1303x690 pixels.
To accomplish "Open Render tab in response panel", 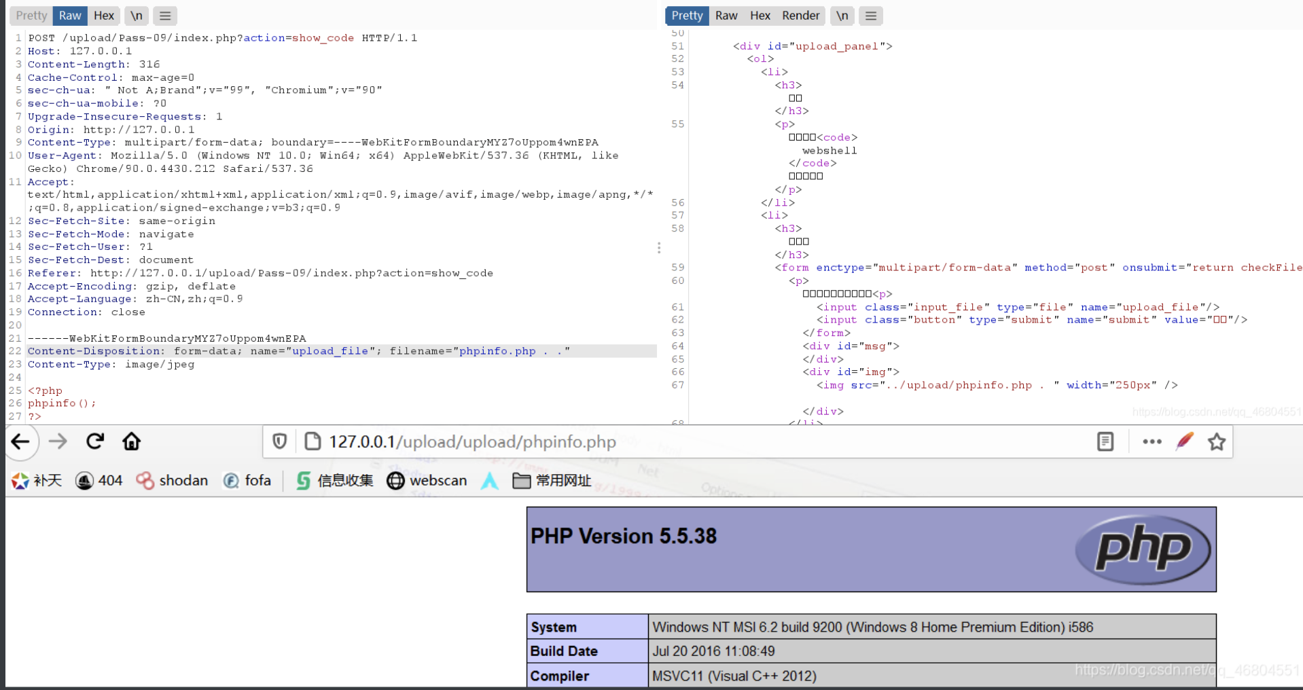I will click(x=801, y=16).
